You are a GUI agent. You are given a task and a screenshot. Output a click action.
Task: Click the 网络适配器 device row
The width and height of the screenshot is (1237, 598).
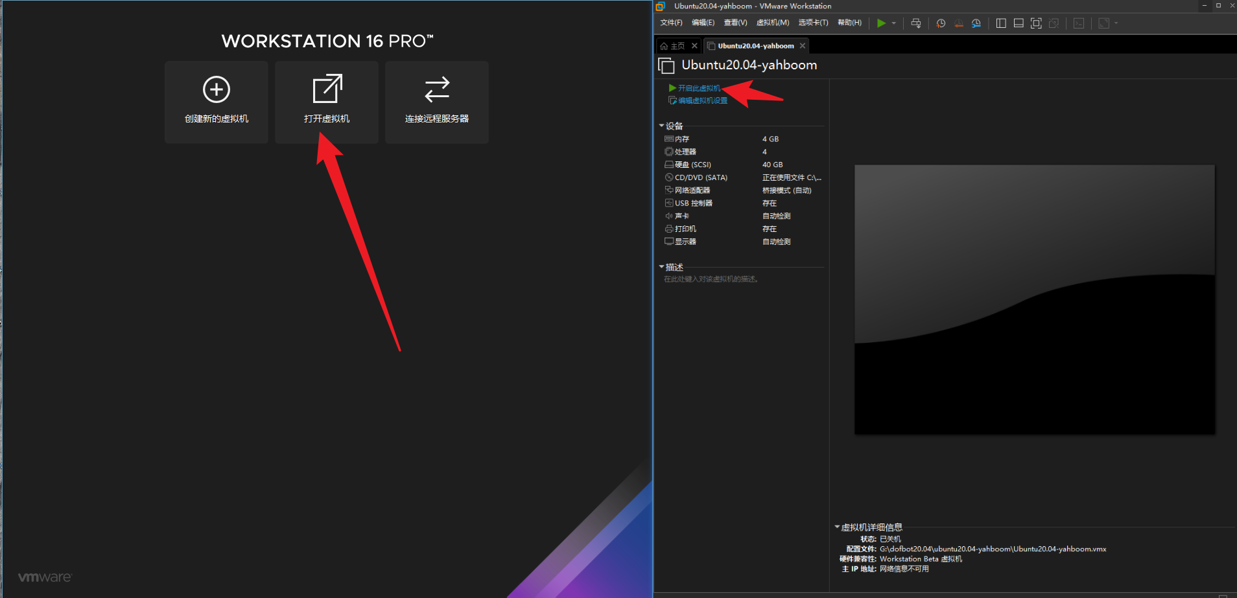click(x=744, y=190)
